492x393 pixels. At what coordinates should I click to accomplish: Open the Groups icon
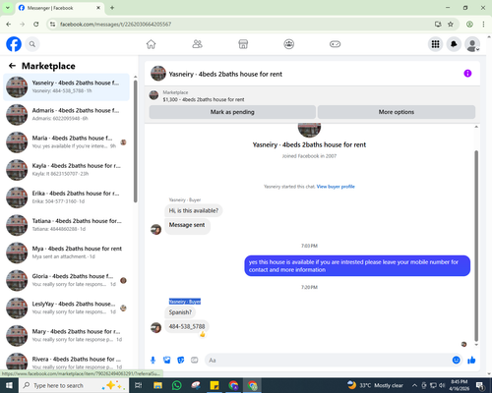[x=289, y=44]
